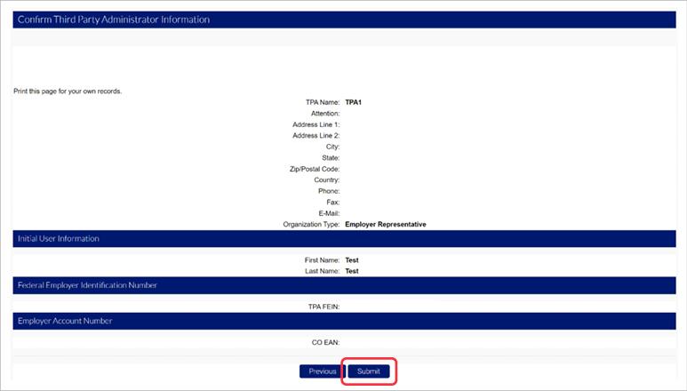Select the Zip/Postal Code label
Screen dimensions: 687x391
pyautogui.click(x=311, y=169)
